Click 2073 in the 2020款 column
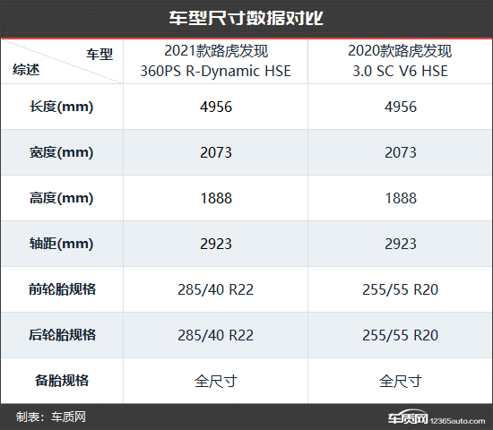This screenshot has height=430, width=493. click(x=401, y=153)
